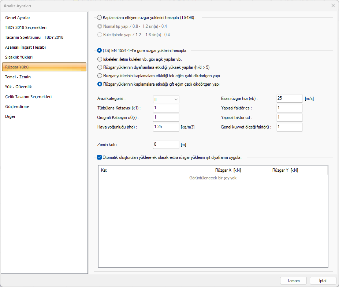Select TS498 wind load calculation radio
Image resolution: width=339 pixels, height=287 pixels.
(100, 17)
